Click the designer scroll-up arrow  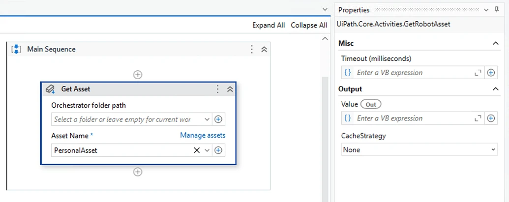coord(325,39)
